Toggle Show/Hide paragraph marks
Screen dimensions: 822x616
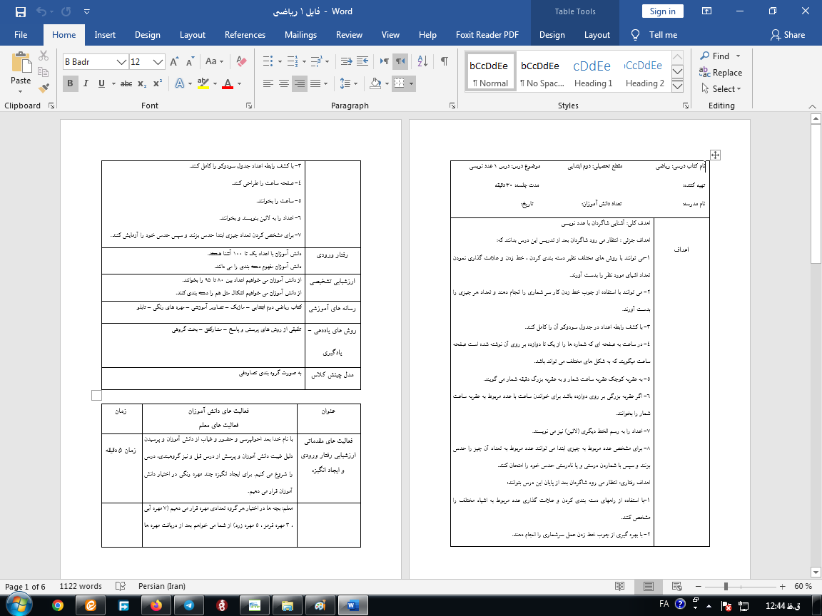point(445,61)
